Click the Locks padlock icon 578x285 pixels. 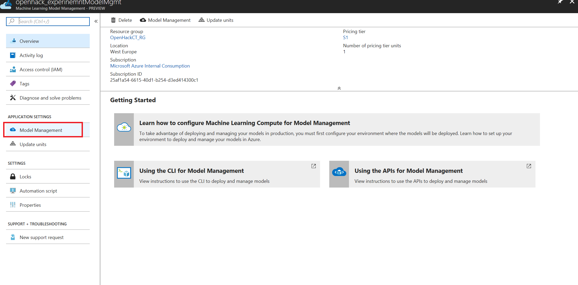pyautogui.click(x=13, y=176)
